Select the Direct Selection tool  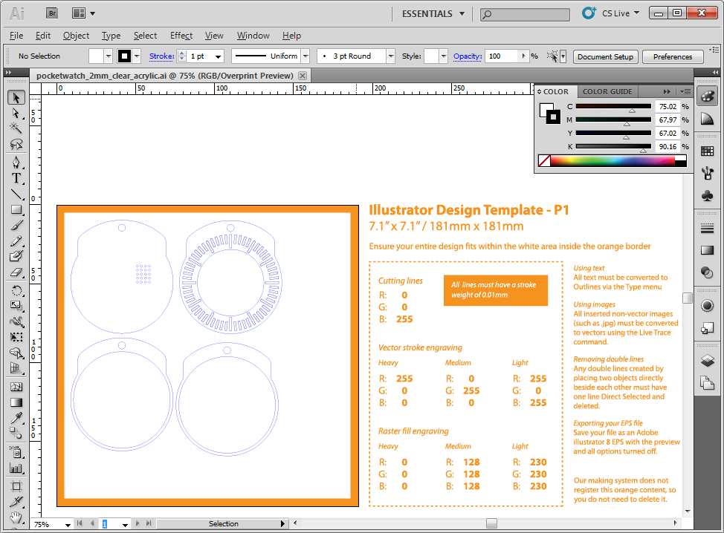tap(16, 113)
